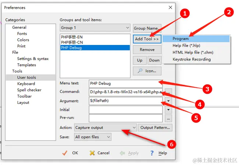This screenshot has height=165, width=239.
Task: Click the empty Pre-run input field
Action: [126, 118]
